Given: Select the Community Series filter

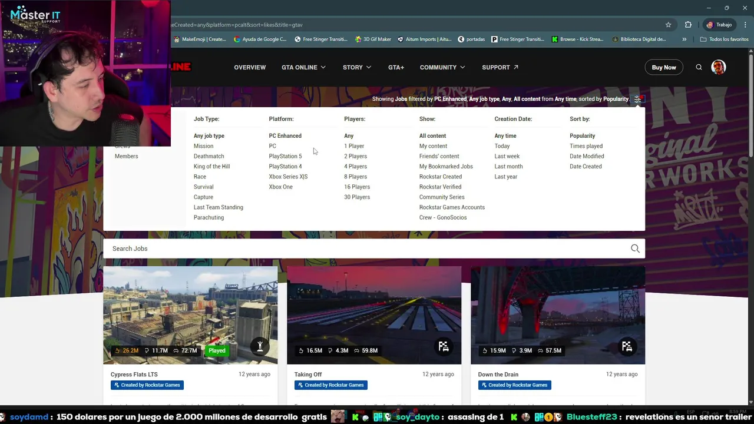Looking at the screenshot, I should coord(442,197).
